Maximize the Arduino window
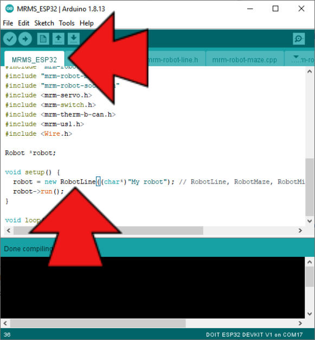This screenshot has height=340, width=315. pyautogui.click(x=275, y=9)
